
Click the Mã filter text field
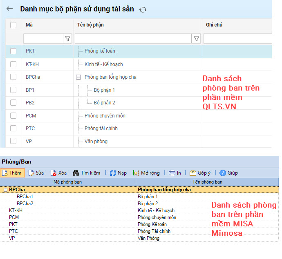(43, 38)
